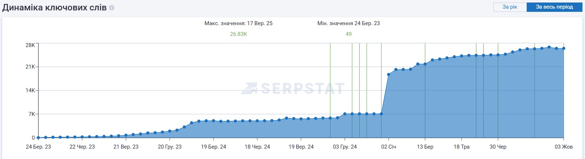Click the highest peak data point on the chart
This screenshot has height=159, width=585.
click(549, 47)
